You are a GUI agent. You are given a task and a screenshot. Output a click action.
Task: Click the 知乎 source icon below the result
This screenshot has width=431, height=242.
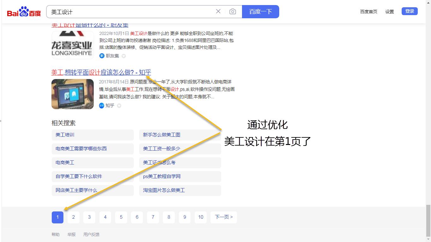pyautogui.click(x=102, y=106)
